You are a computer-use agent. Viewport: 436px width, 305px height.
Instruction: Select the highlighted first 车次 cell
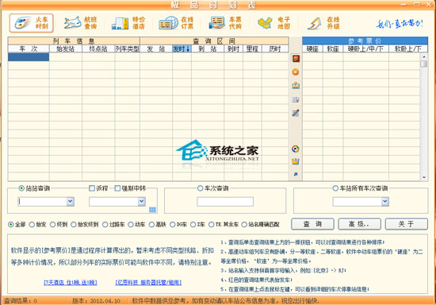click(x=29, y=57)
